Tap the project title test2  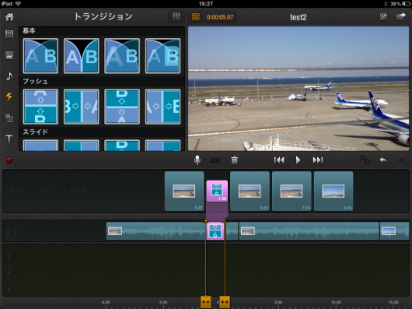tap(299, 17)
